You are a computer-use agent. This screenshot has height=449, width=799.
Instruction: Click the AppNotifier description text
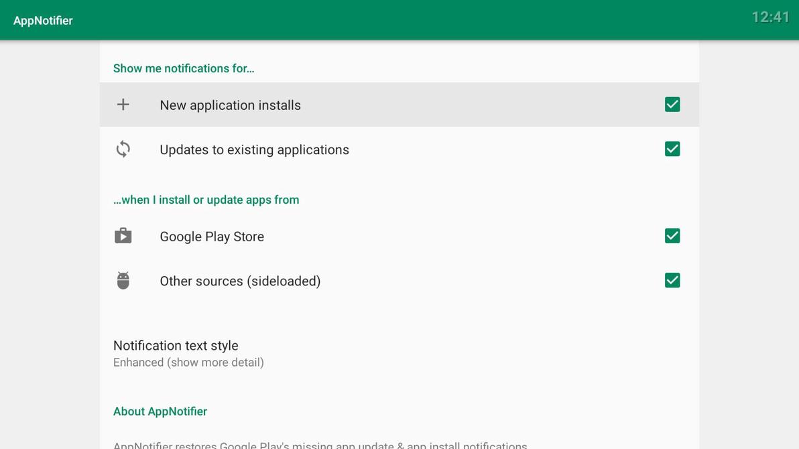[320, 444]
